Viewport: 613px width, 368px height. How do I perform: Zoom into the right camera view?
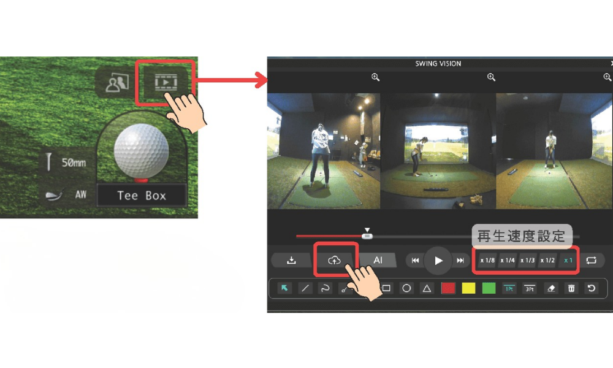coord(607,77)
